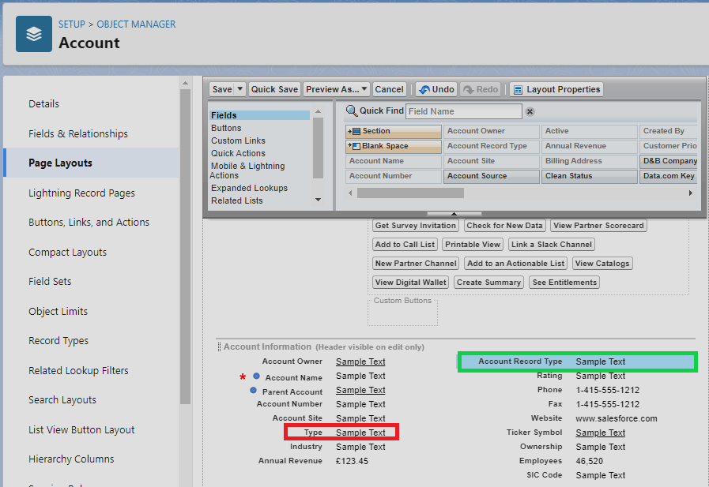Click the Account Information section grip handle
This screenshot has height=487, width=709.
pos(219,347)
